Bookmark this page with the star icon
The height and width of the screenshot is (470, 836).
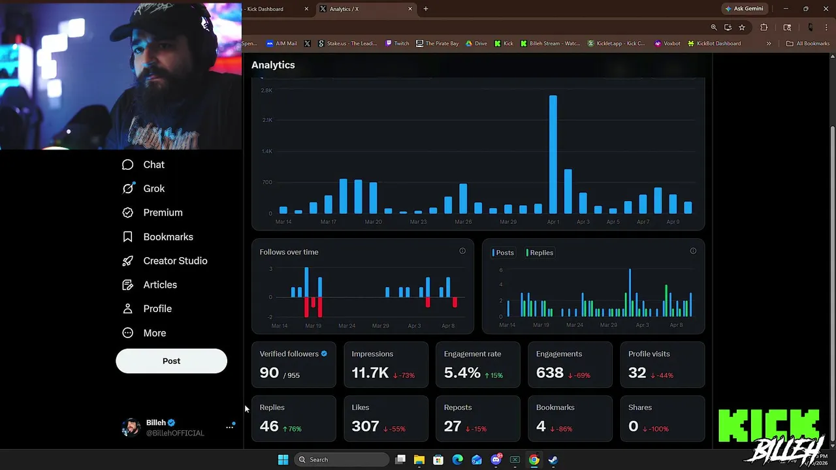point(742,27)
